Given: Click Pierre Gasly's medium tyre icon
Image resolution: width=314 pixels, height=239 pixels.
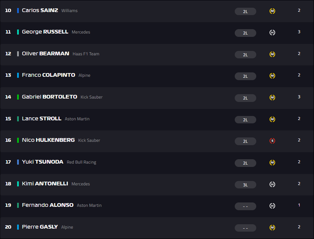Looking at the screenshot, I should (x=272, y=228).
